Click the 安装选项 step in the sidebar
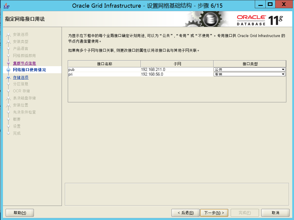The height and width of the screenshot is (220, 294). [x=21, y=34]
